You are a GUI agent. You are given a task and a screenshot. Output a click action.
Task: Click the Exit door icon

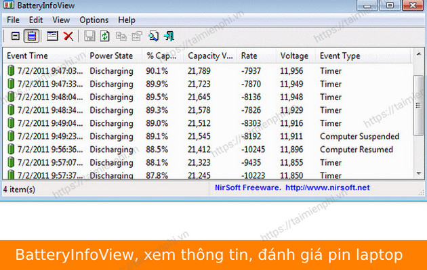(169, 36)
